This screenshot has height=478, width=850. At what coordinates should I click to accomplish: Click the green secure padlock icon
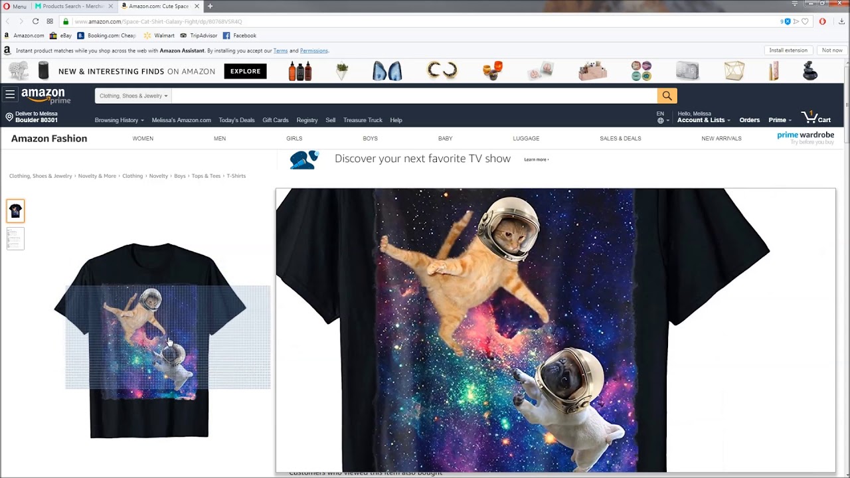pyautogui.click(x=66, y=21)
